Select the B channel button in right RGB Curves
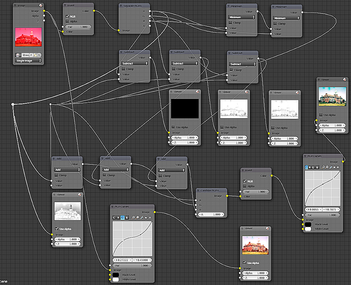This screenshot has height=285, width=351. [317, 167]
